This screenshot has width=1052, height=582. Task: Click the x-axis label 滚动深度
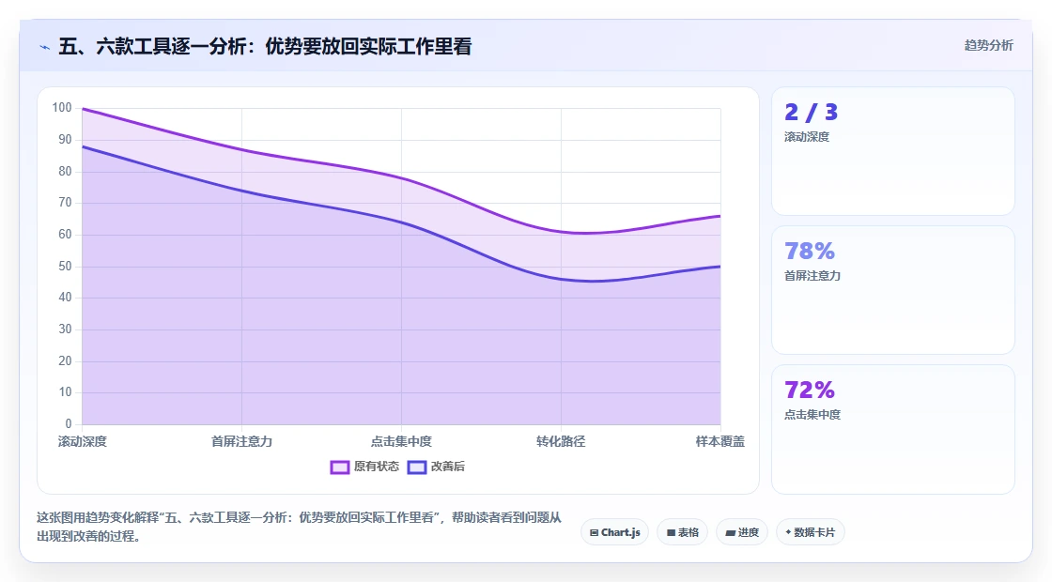click(83, 441)
